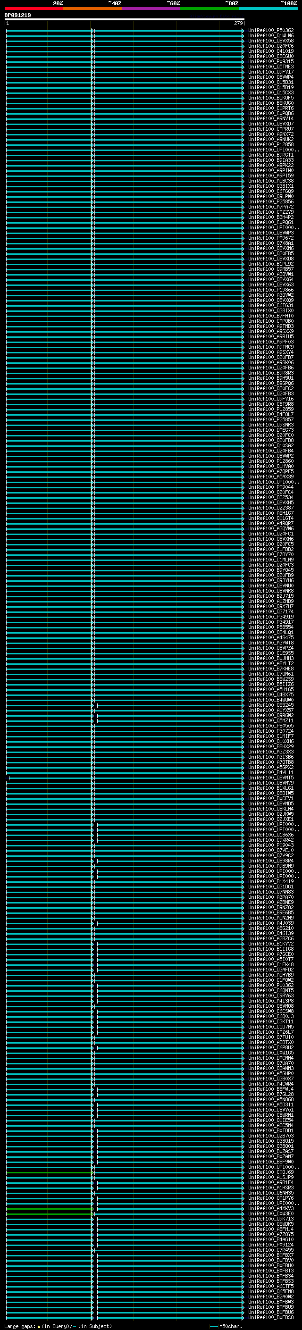This screenshot has width=302, height=1330.
Task: Open hit UniRef100_C8CGU0
Action: tap(271, 56)
